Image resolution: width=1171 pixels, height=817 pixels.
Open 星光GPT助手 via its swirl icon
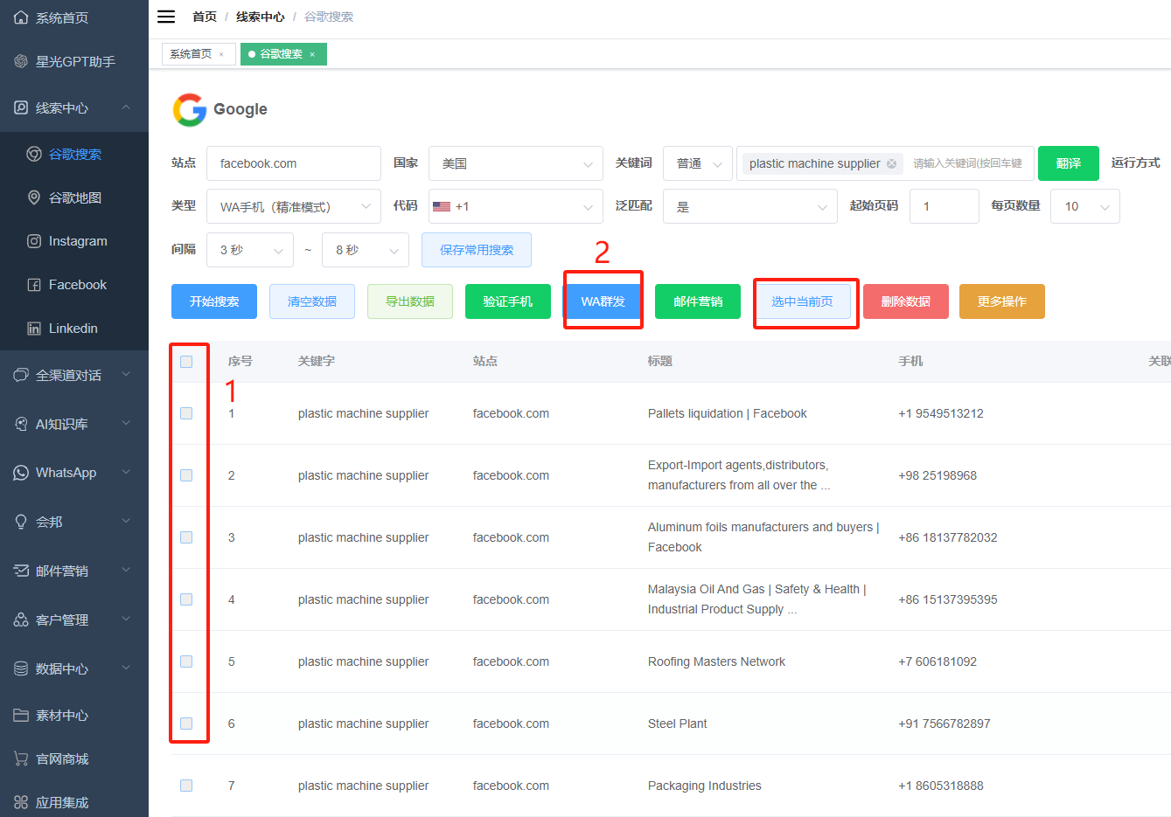(x=21, y=61)
